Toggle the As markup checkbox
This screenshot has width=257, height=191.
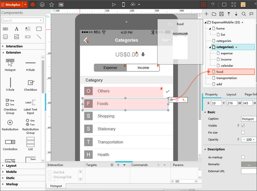click(243, 157)
